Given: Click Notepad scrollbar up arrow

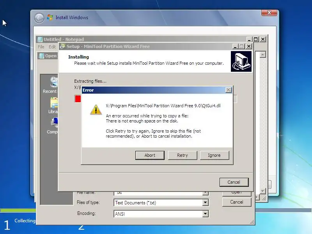Looking at the screenshot, I should tap(262, 55).
